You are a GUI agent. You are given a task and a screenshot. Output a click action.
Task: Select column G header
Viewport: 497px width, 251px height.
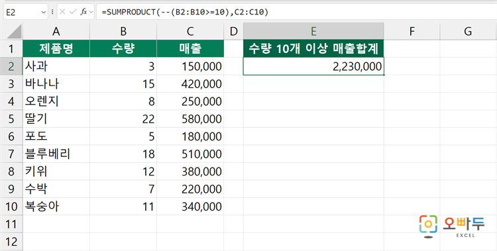pyautogui.click(x=468, y=31)
